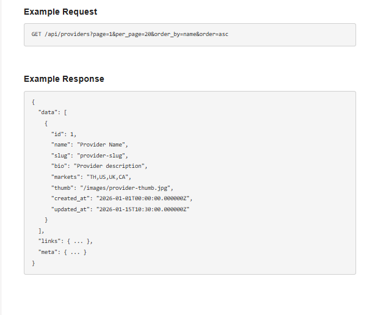Click the "meta" line in the response
This screenshot has width=372, height=315.
(62, 252)
